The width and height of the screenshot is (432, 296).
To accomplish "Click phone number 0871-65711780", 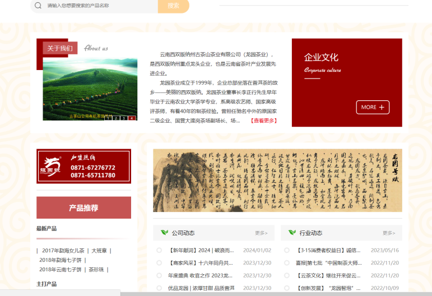I will click(93, 175).
